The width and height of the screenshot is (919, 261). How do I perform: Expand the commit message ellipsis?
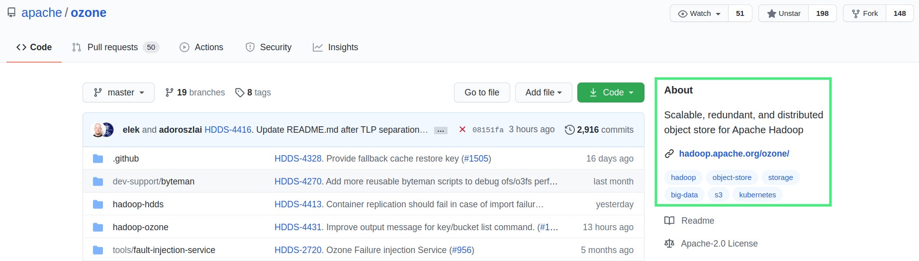click(x=441, y=130)
